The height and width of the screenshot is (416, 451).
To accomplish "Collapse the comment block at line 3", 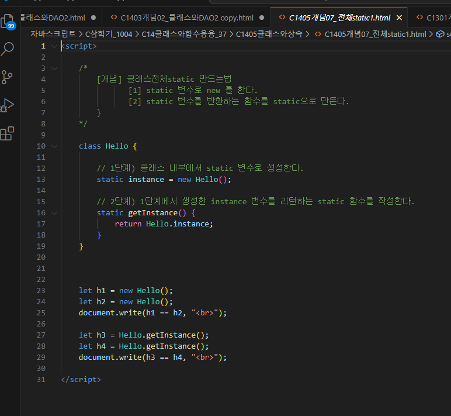I will tap(54, 68).
